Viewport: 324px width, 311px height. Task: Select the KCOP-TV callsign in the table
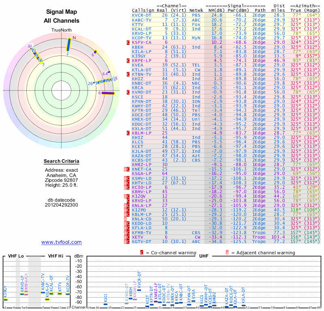142,38
